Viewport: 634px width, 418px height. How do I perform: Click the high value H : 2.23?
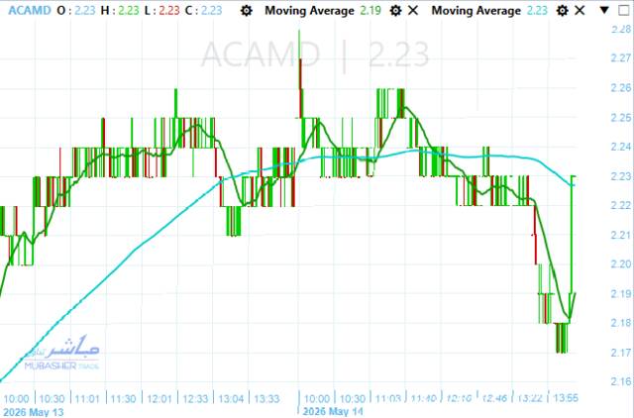[120, 11]
